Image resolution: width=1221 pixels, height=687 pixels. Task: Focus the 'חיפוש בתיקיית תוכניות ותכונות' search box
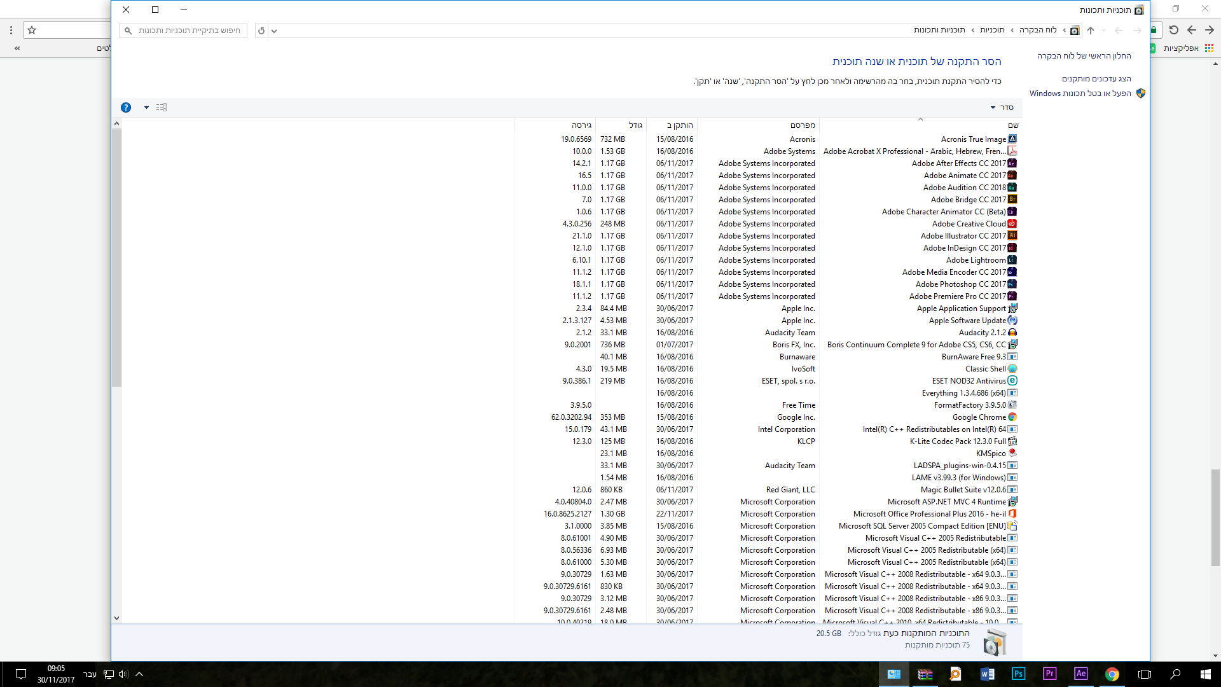(x=183, y=31)
